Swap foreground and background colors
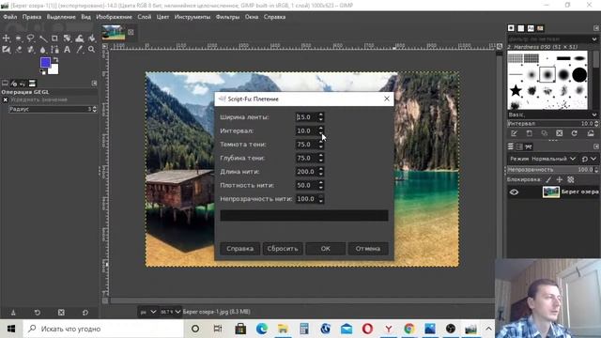The width and height of the screenshot is (601, 338). tap(55, 60)
